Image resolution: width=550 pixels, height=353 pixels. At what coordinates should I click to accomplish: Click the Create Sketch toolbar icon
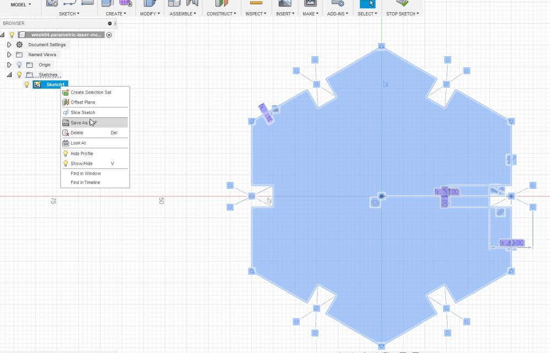coord(52,3)
